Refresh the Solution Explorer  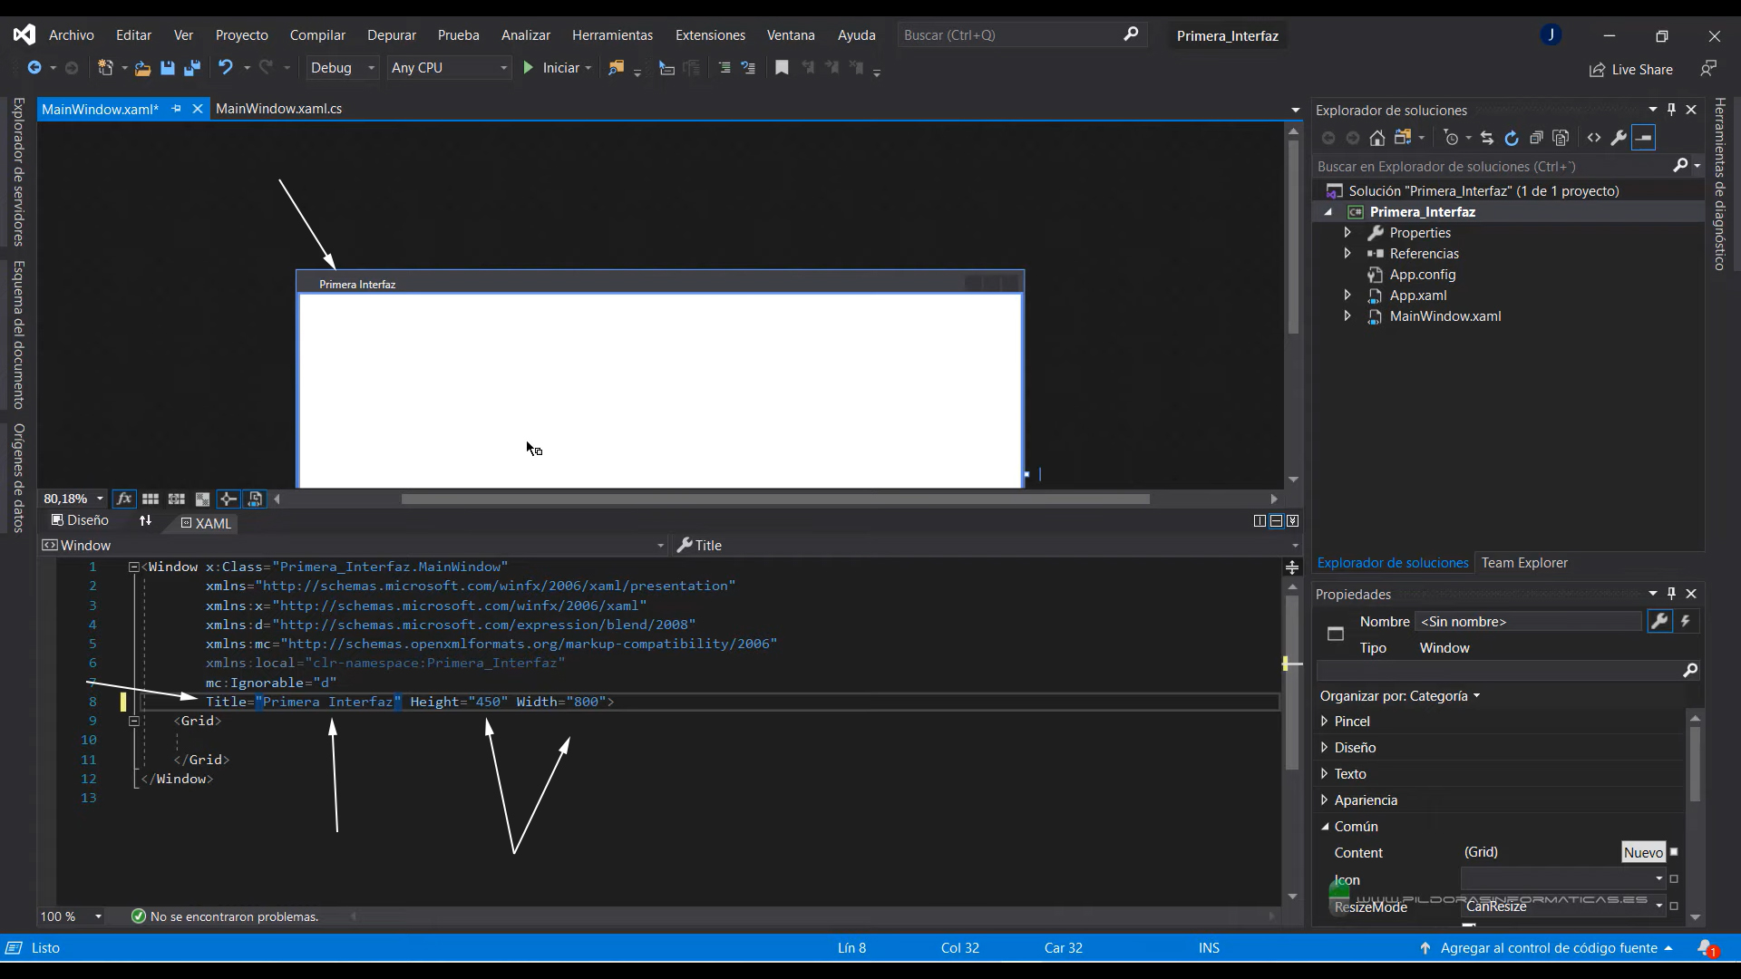[1511, 138]
